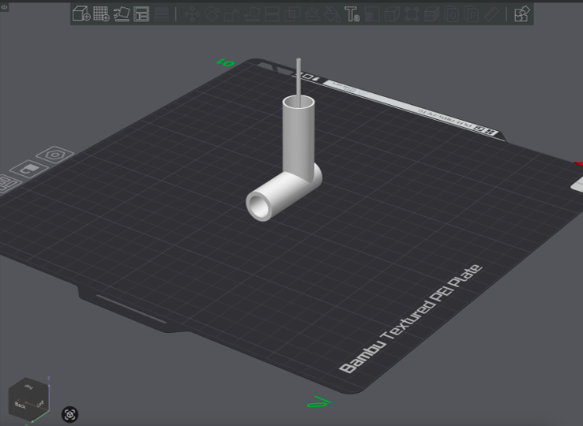Select the Scale tool
The image size is (583, 426).
tap(231, 13)
